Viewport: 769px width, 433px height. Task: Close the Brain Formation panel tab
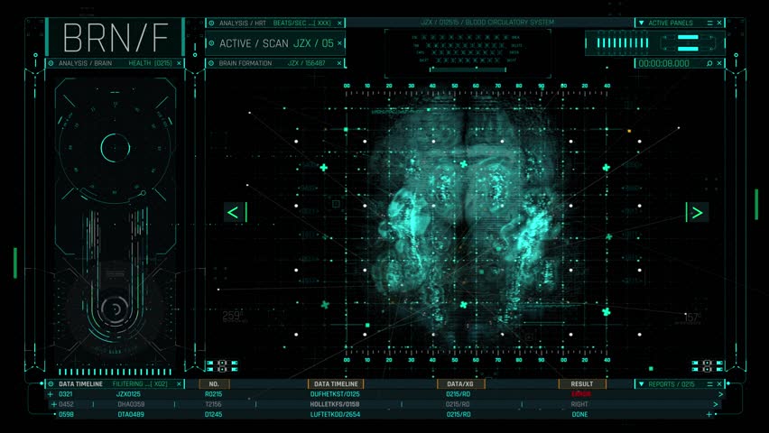(339, 63)
